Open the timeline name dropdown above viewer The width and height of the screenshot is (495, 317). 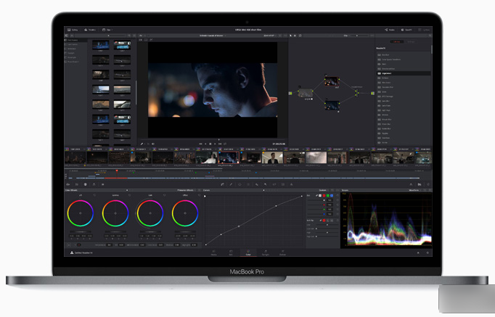coord(212,36)
